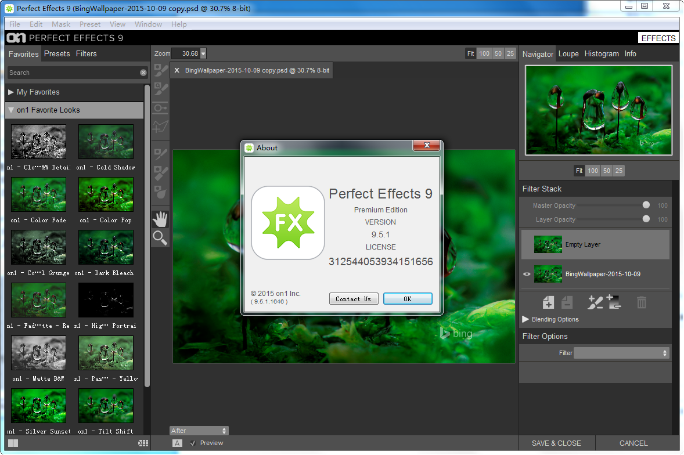Image resolution: width=684 pixels, height=455 pixels.
Task: Open the preset grid browser icon
Action: tap(143, 443)
